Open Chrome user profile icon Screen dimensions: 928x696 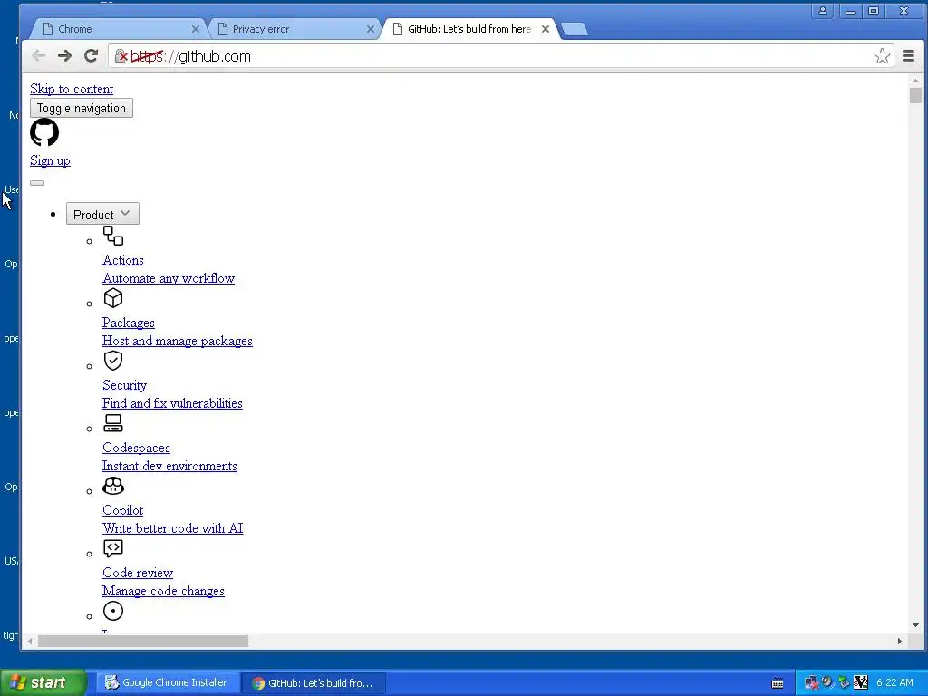(823, 11)
